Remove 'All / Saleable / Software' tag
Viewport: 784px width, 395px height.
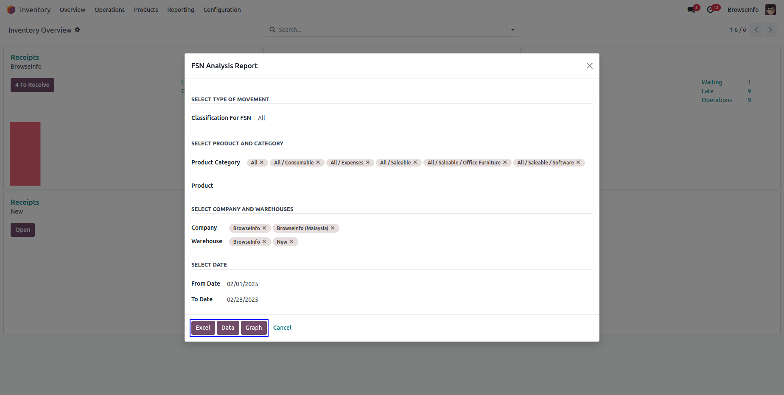coord(578,162)
